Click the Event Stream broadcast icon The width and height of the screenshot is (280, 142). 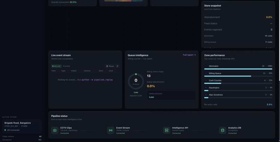(x=111, y=130)
